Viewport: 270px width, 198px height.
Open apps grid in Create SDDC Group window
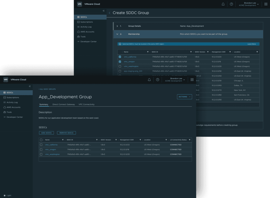266,4
